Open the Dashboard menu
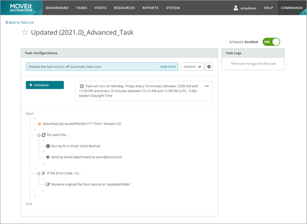Screen dimensions: 307x224 click(57, 8)
